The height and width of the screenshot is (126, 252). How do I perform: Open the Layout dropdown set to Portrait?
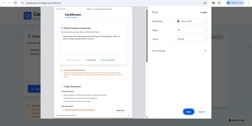tap(191, 39)
